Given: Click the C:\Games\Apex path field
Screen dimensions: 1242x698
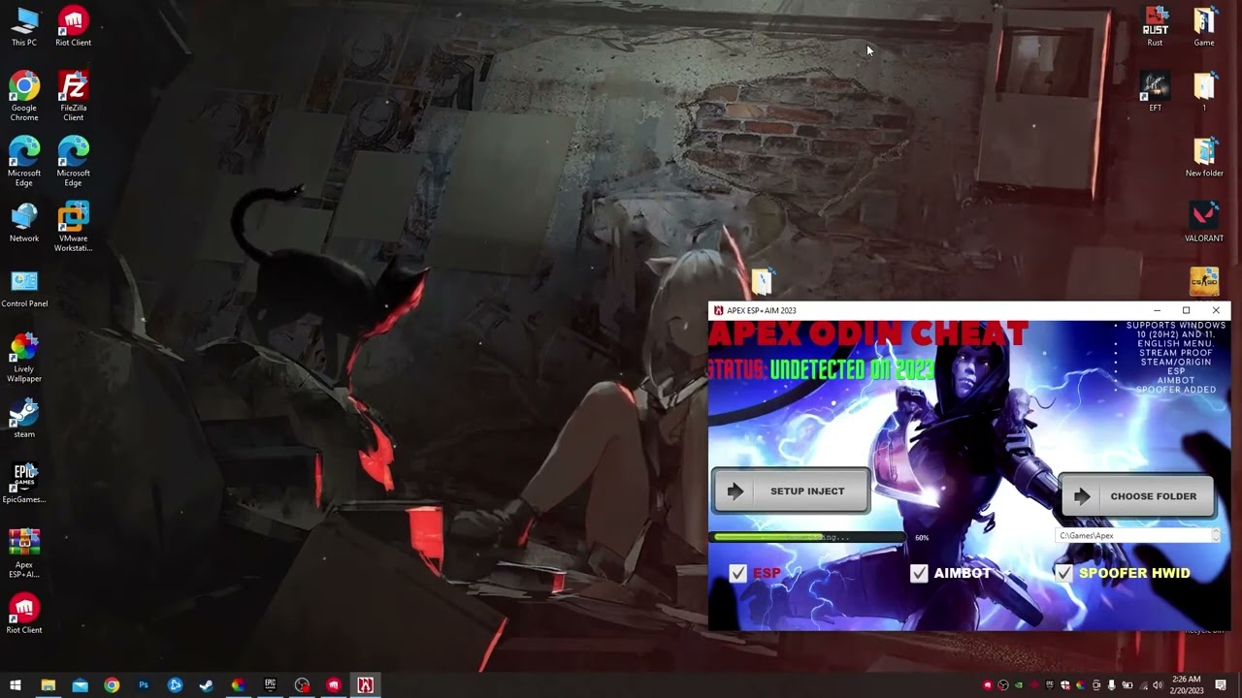Looking at the screenshot, I should [x=1137, y=535].
